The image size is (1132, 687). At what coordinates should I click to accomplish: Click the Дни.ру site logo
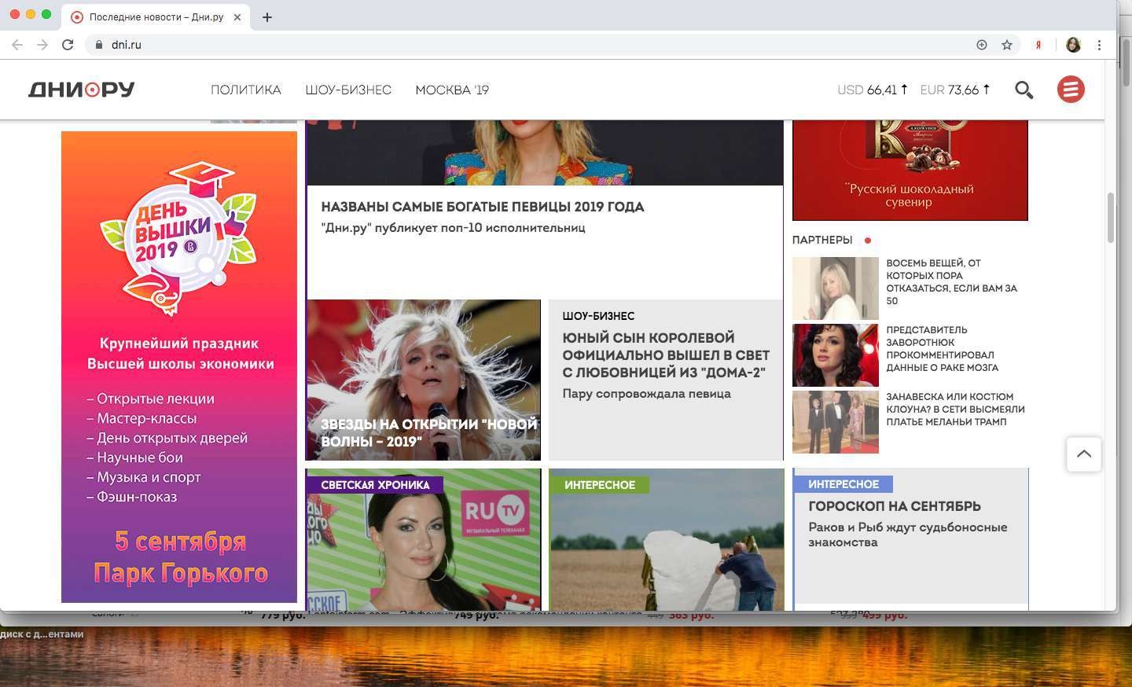[x=82, y=90]
